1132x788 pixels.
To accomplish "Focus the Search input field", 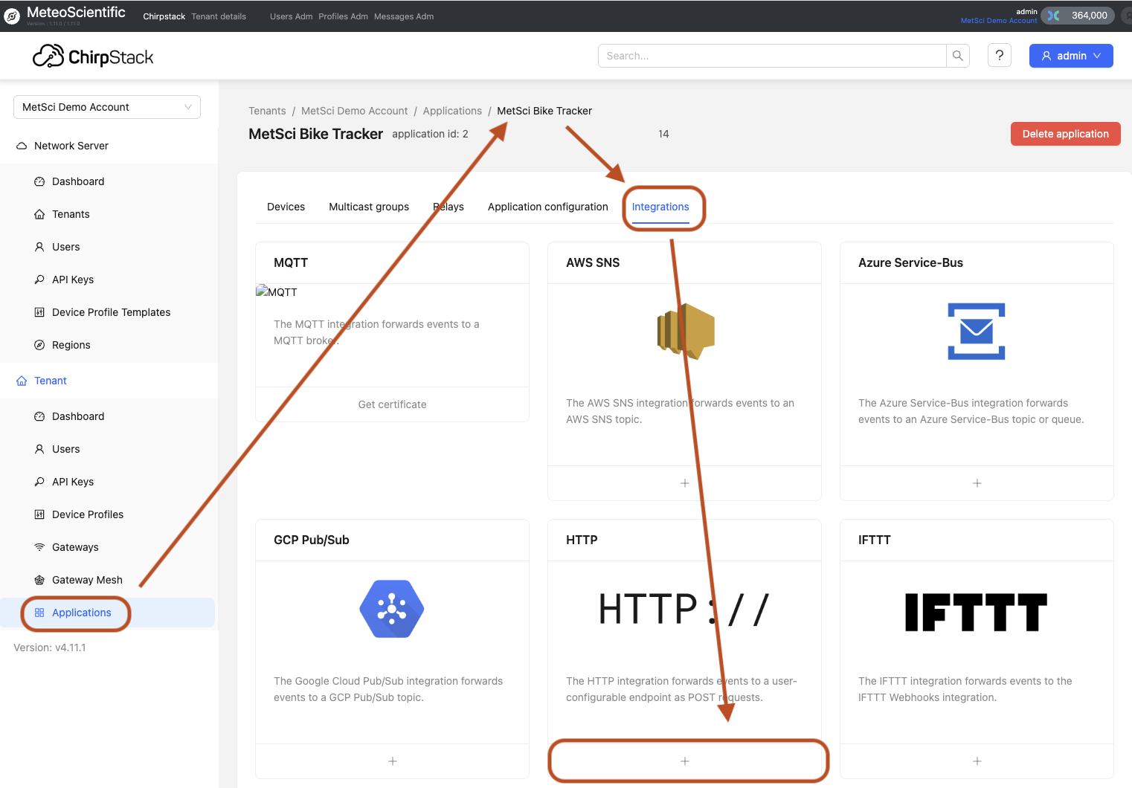I will (771, 56).
